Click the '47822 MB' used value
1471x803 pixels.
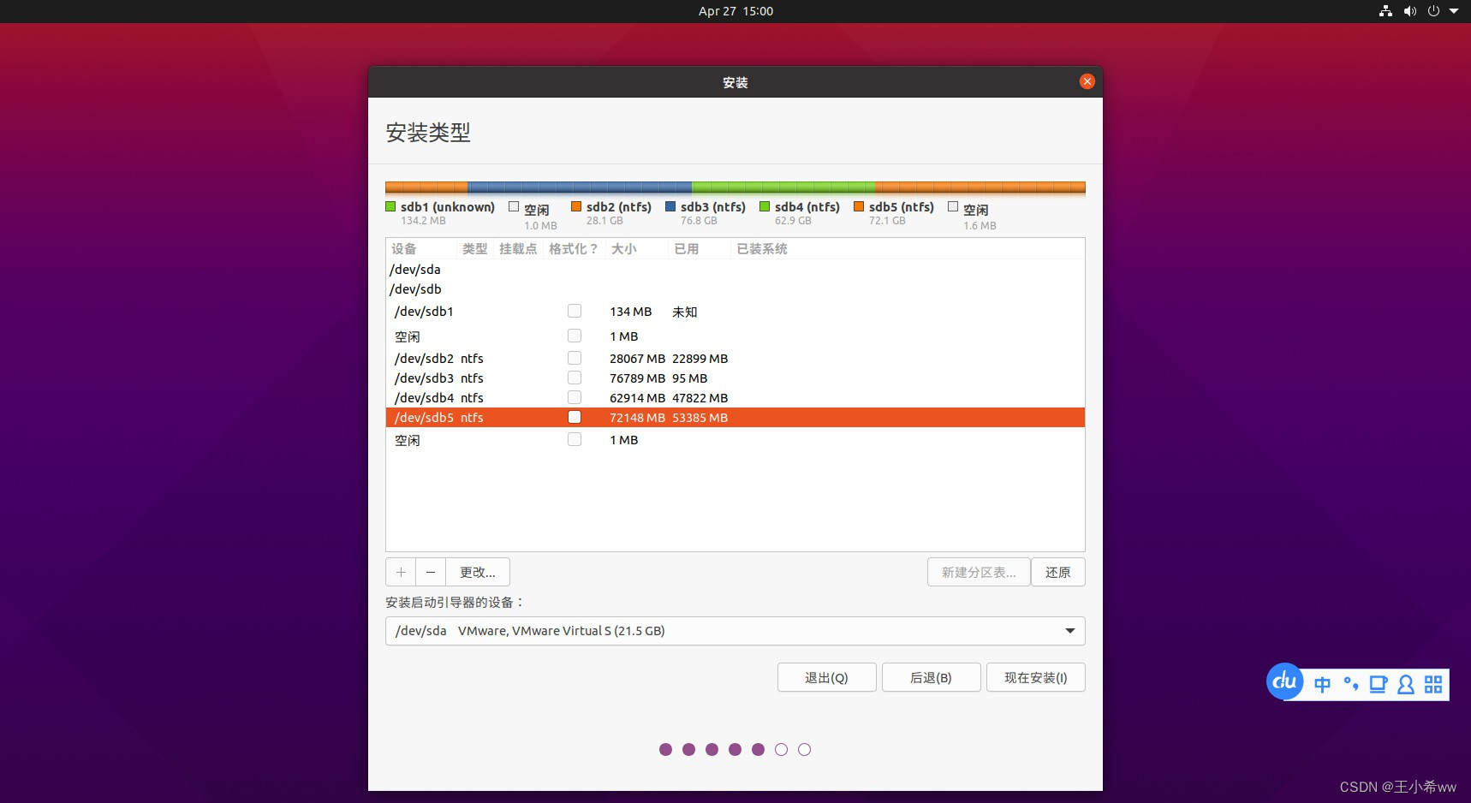point(700,398)
